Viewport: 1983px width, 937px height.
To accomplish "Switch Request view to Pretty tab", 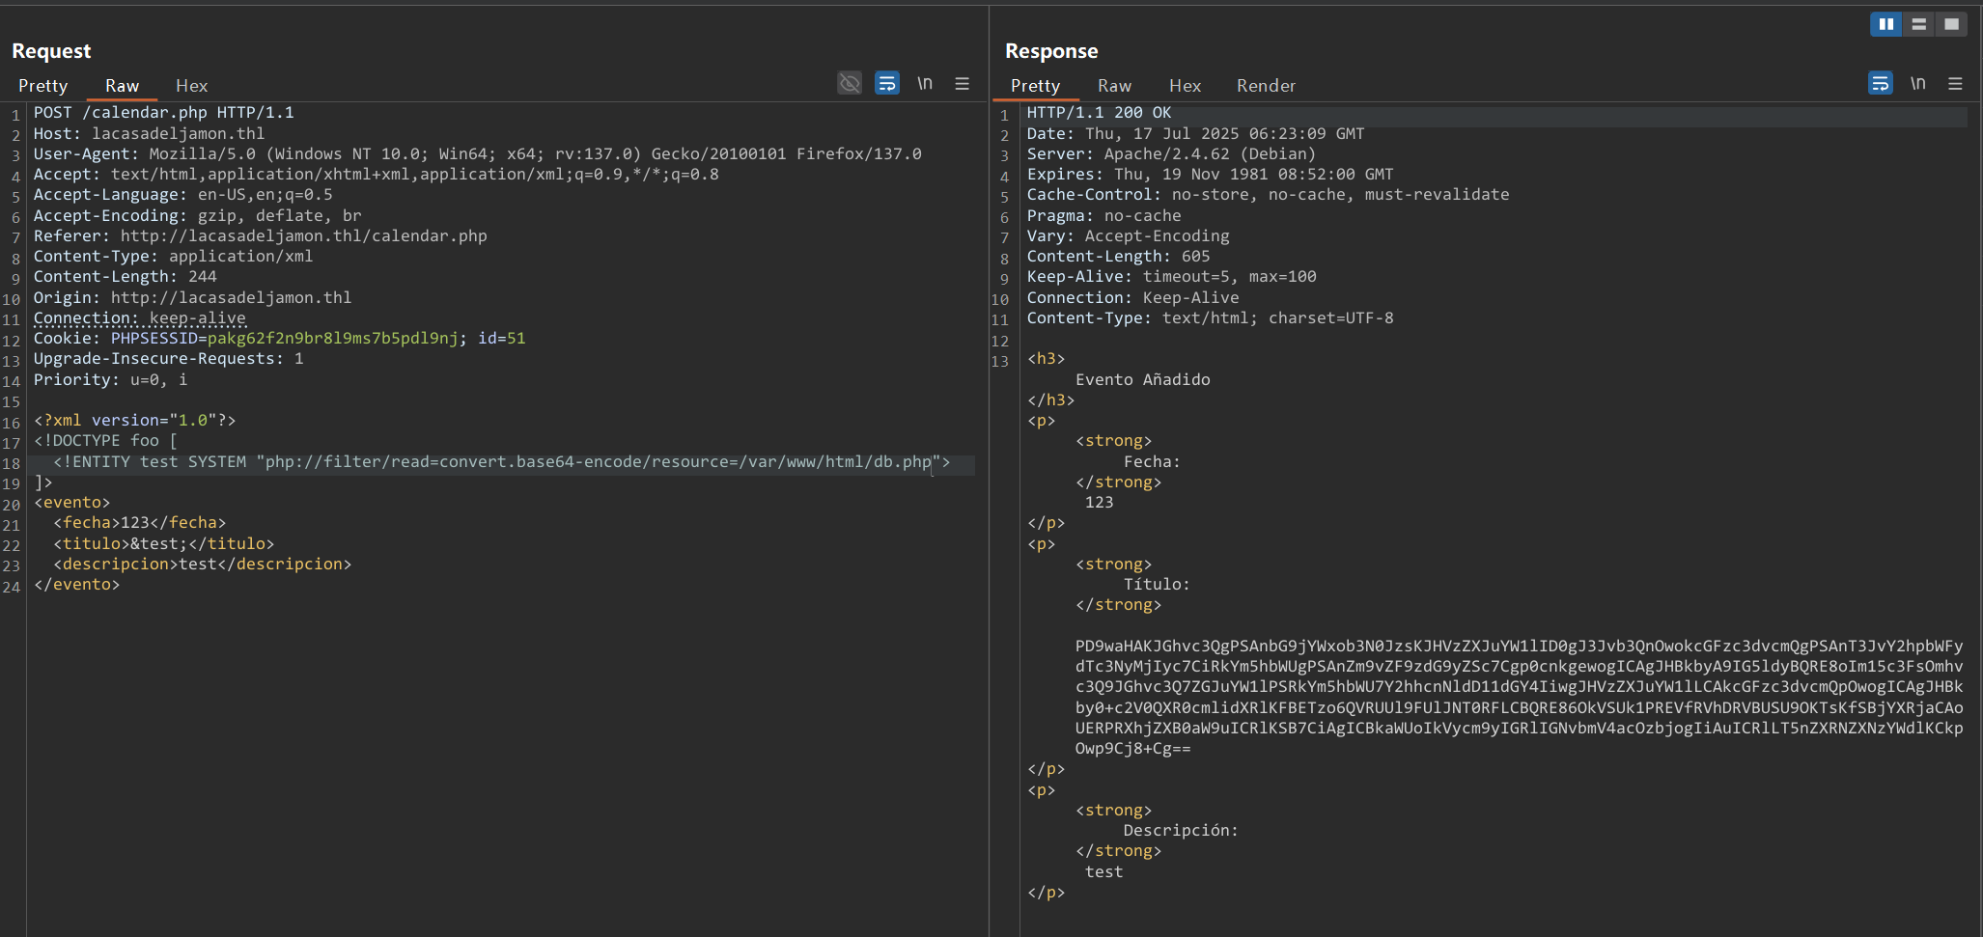I will pyautogui.click(x=43, y=86).
